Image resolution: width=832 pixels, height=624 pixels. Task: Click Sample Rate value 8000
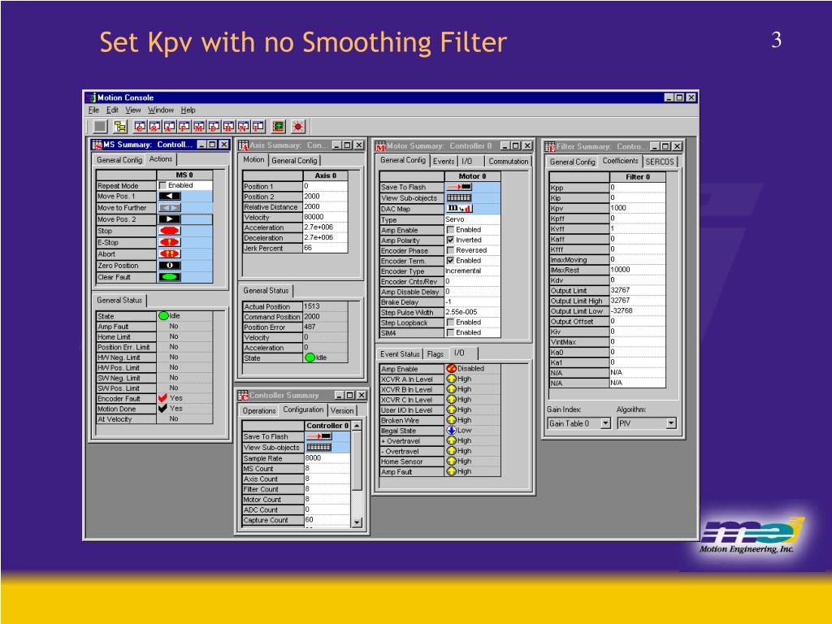tap(327, 458)
